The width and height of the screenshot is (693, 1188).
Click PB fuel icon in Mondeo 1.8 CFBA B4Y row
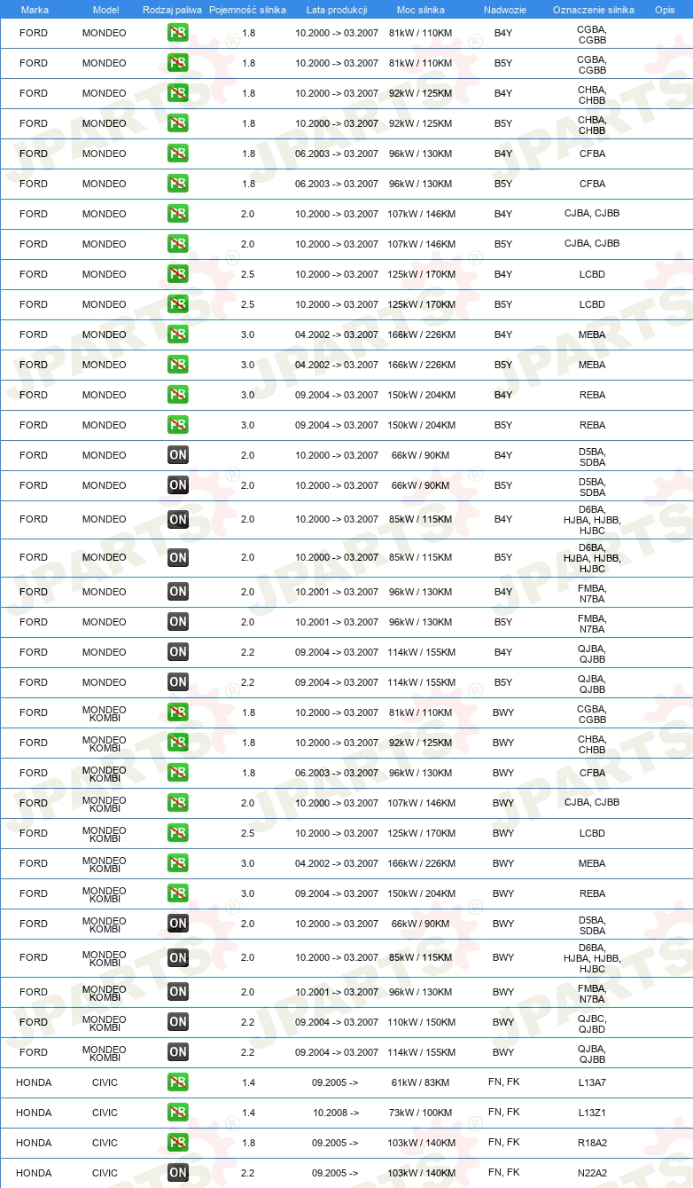click(x=178, y=154)
